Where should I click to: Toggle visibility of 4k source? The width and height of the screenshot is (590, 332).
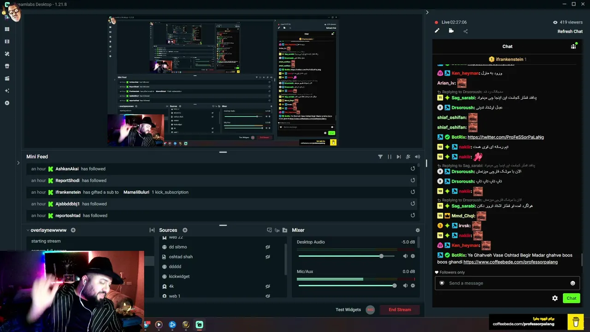tap(267, 286)
